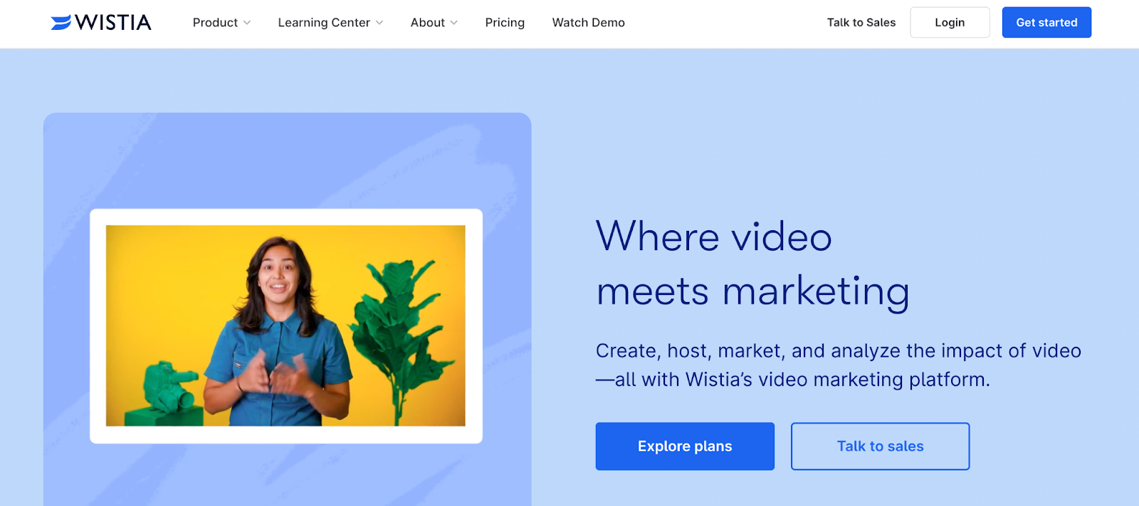Go to the Pricing page
This screenshot has height=506, width=1139.
click(505, 23)
